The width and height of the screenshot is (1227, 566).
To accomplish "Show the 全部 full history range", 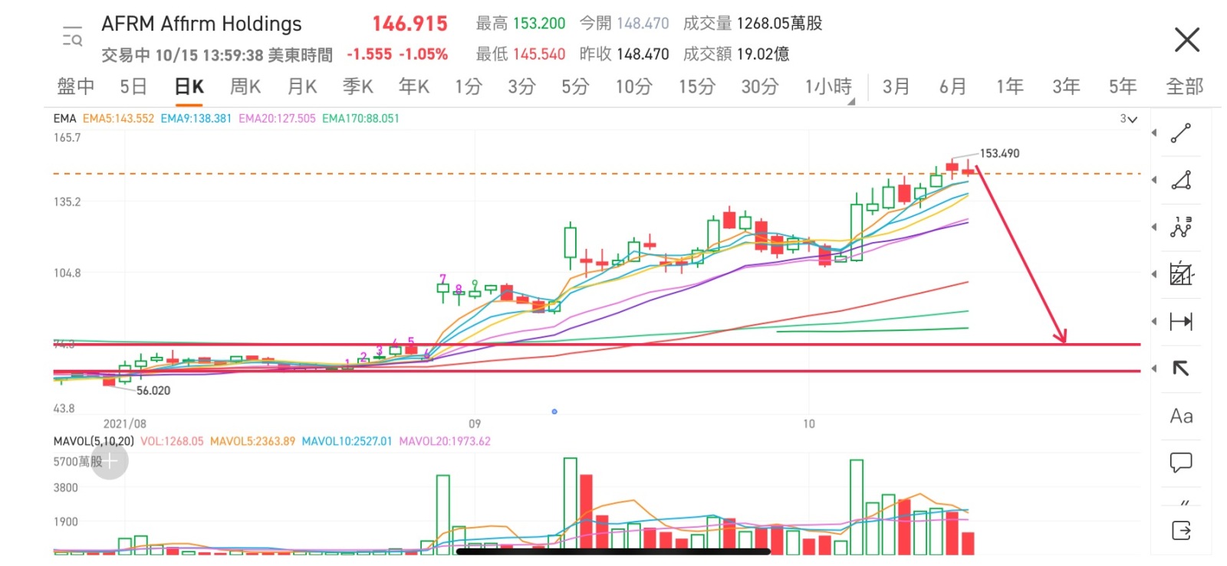I will [x=1185, y=87].
